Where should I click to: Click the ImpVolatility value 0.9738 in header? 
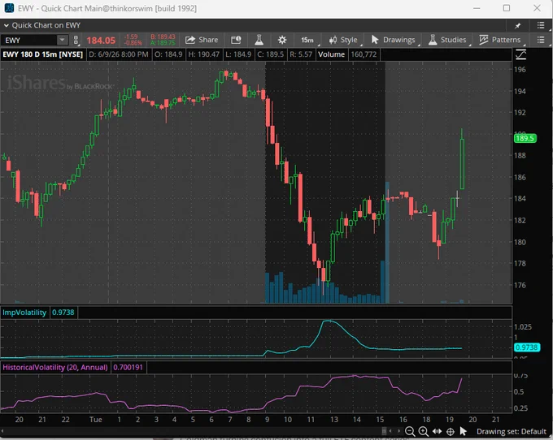tap(63, 313)
